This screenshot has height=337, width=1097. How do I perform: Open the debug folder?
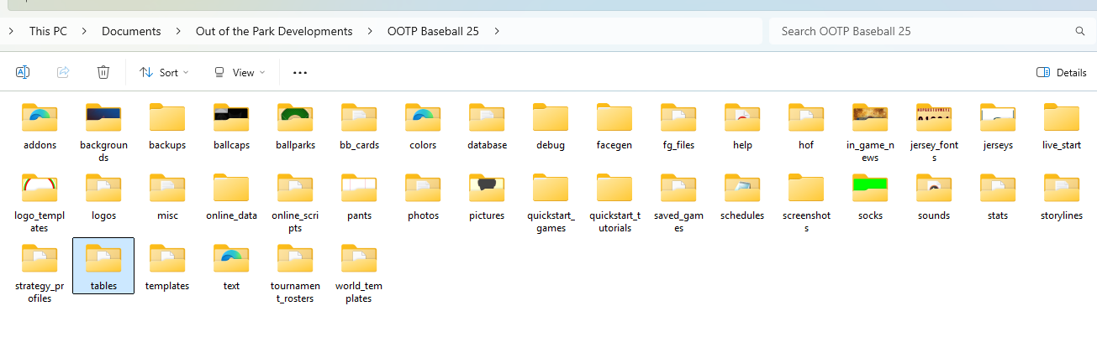pos(551,127)
